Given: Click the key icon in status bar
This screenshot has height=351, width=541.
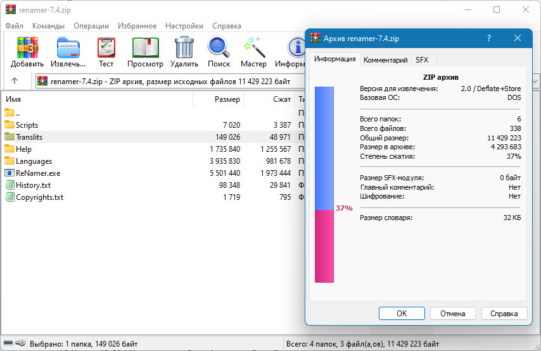Looking at the screenshot, I should pos(21,343).
